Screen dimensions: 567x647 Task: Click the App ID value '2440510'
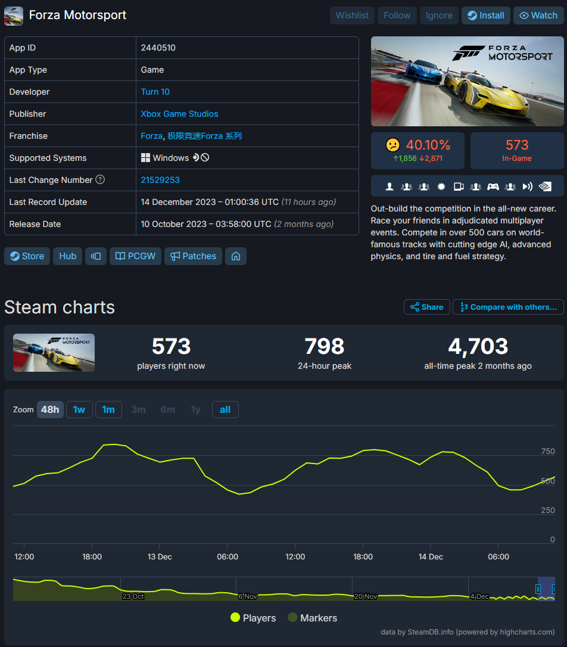[158, 48]
